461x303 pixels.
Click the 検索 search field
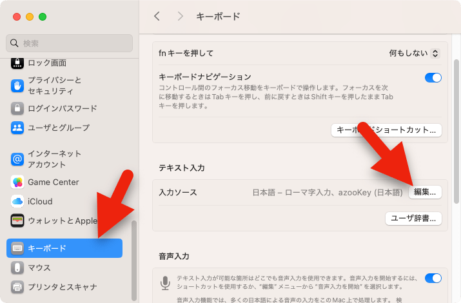pos(70,43)
